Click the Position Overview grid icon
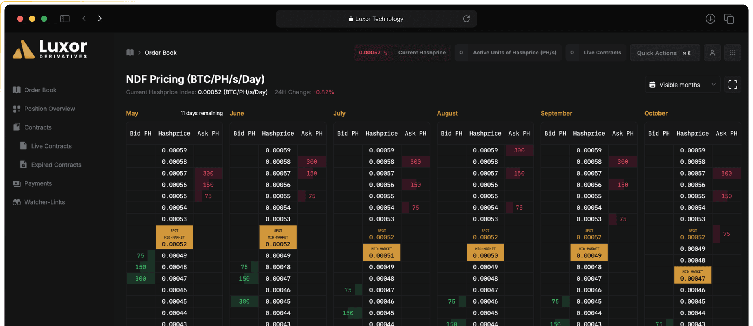This screenshot has width=753, height=326. 16,109
